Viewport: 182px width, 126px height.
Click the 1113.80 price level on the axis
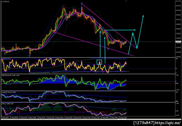tap(178, 52)
